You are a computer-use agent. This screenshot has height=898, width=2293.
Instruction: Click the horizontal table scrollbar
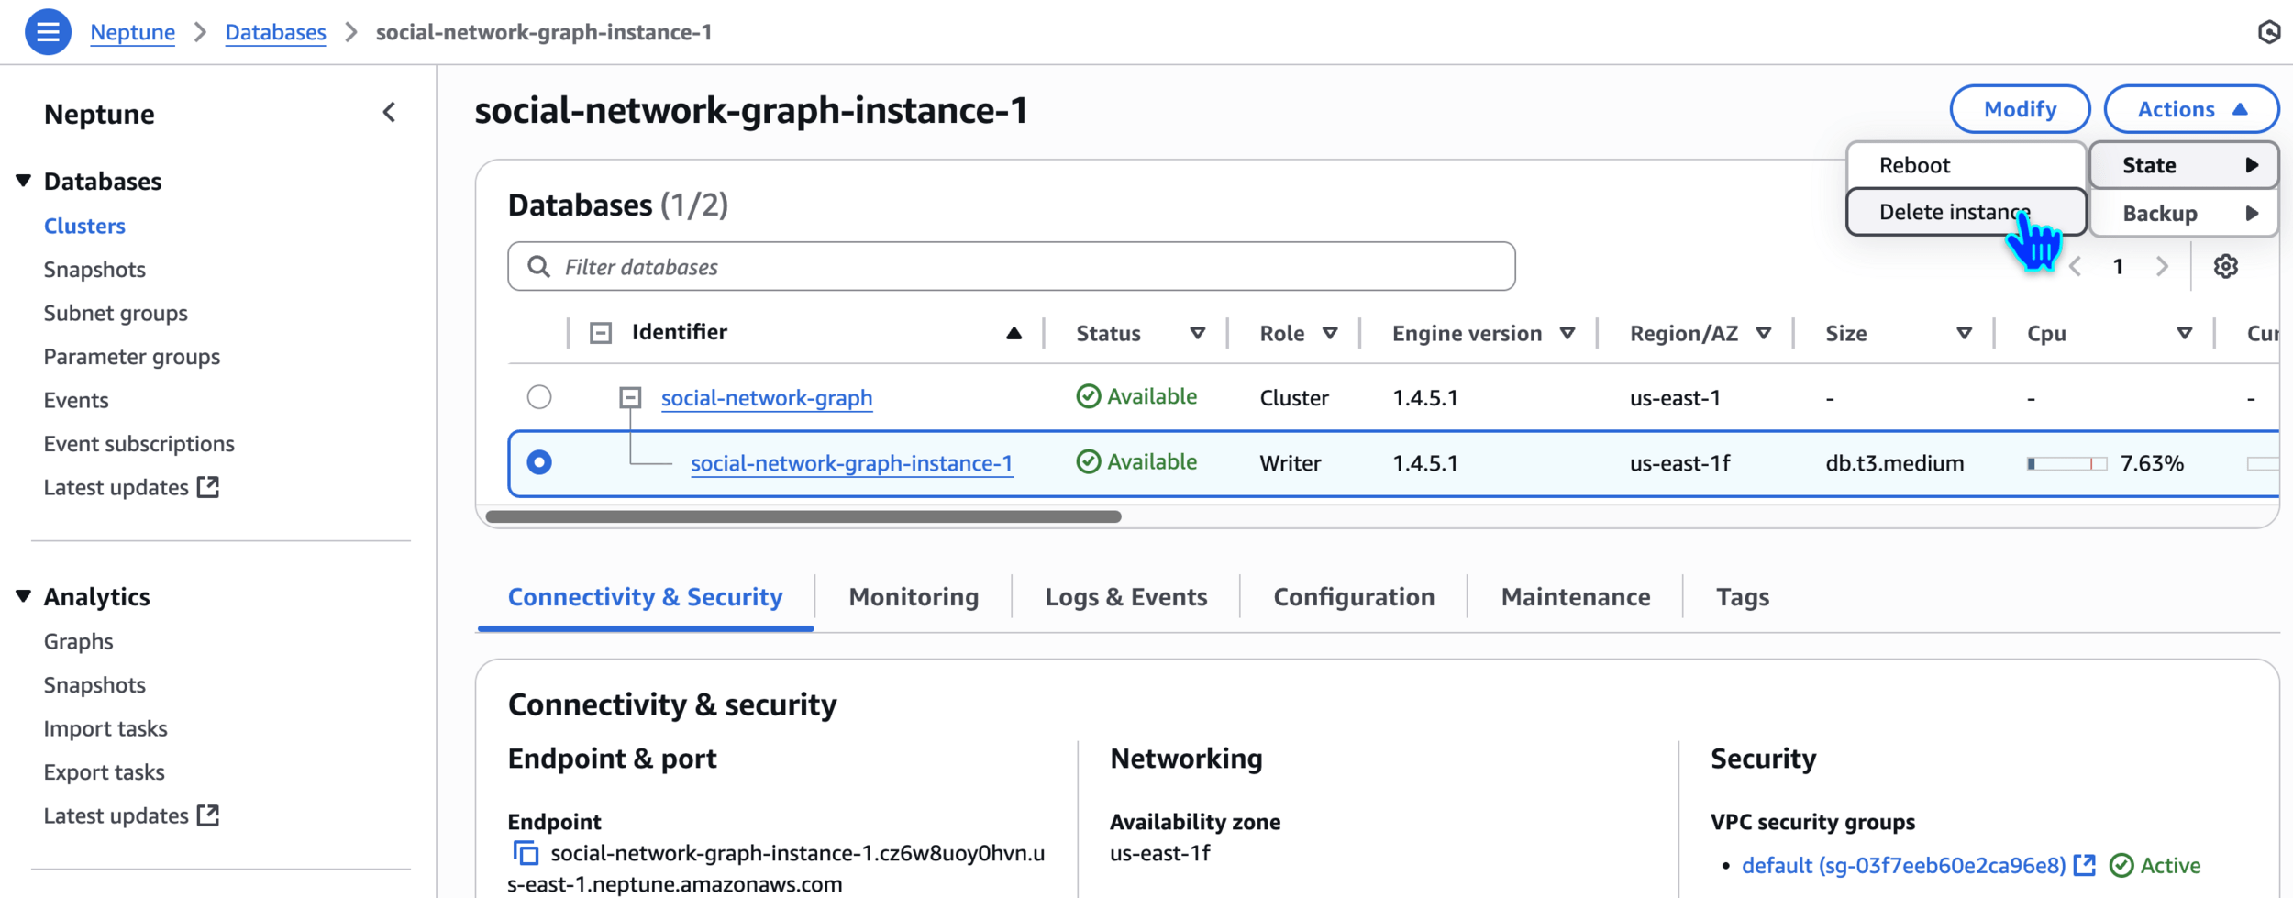[803, 516]
